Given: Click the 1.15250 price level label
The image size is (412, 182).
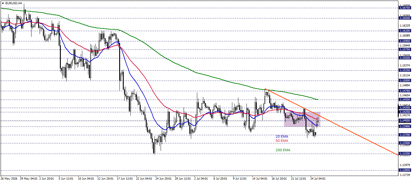Looking at the screenshot, I should (405, 70).
